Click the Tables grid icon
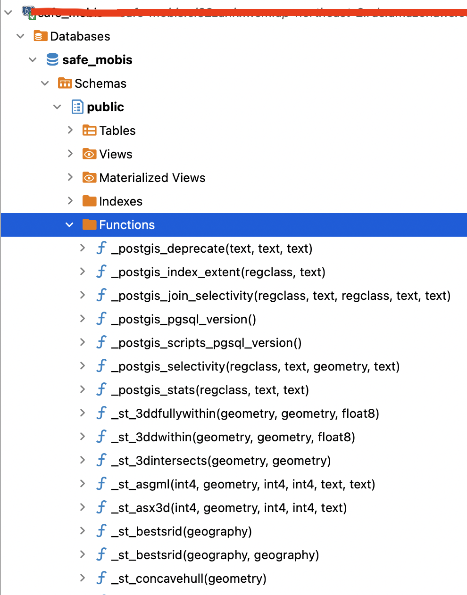This screenshot has height=595, width=467. pos(89,130)
